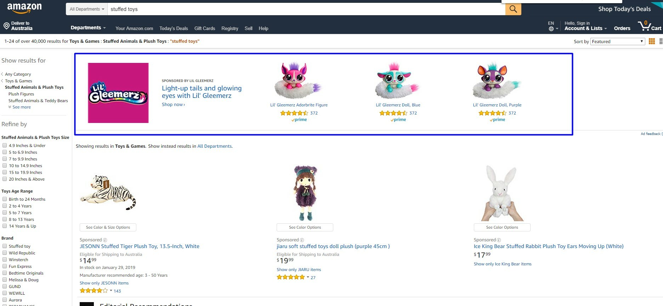Click the orange search magnifier button
Image resolution: width=663 pixels, height=306 pixels.
513,9
